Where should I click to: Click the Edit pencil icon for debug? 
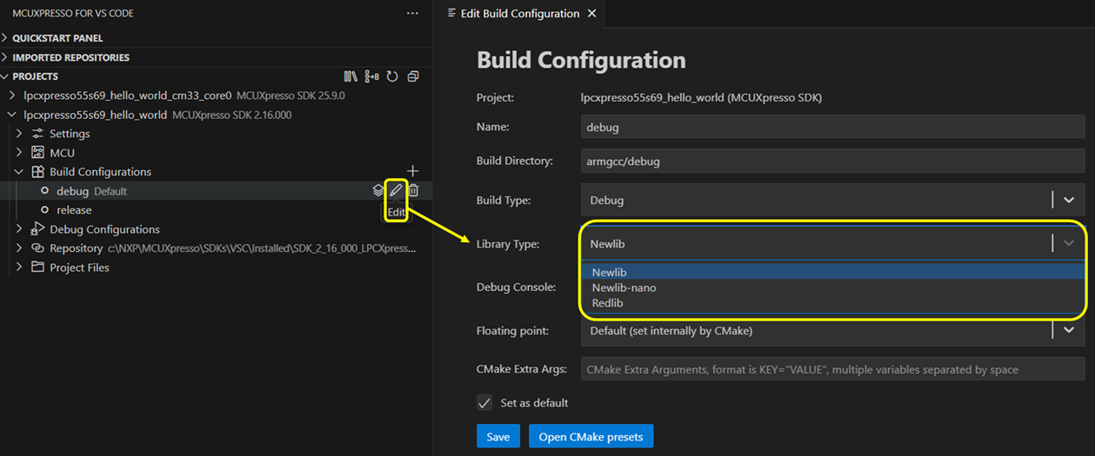(x=396, y=190)
